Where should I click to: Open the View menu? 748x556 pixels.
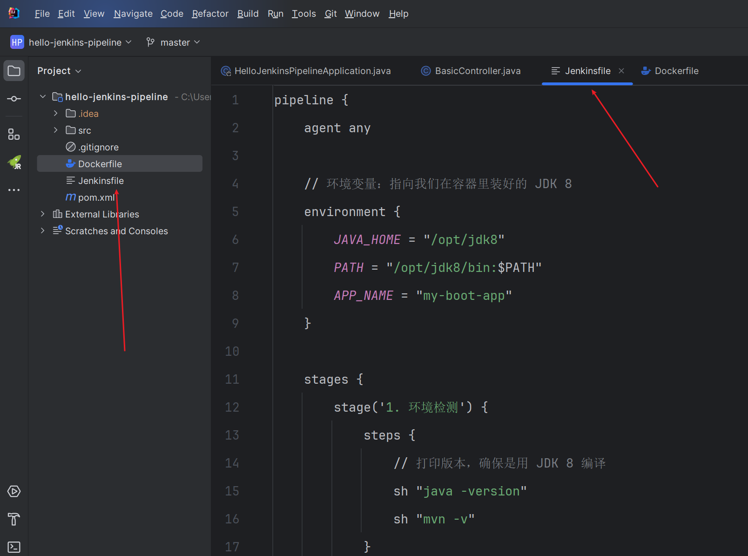click(94, 14)
